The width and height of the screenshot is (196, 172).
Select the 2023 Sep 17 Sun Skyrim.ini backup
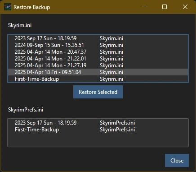point(98,38)
